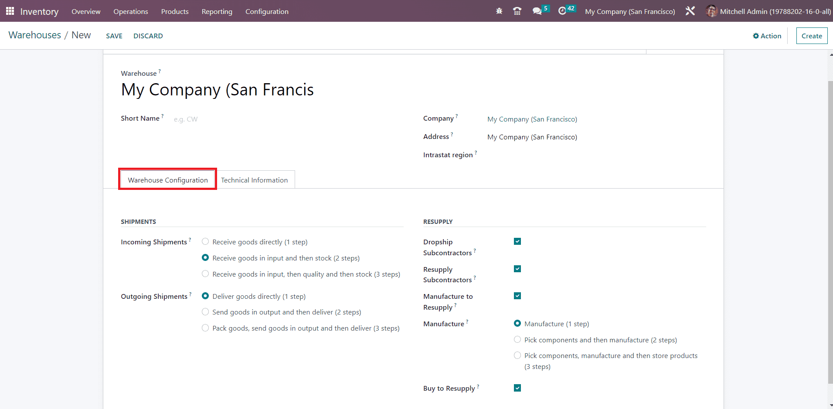The width and height of the screenshot is (833, 409).
Task: Expand the Configuration menu
Action: [x=267, y=11]
